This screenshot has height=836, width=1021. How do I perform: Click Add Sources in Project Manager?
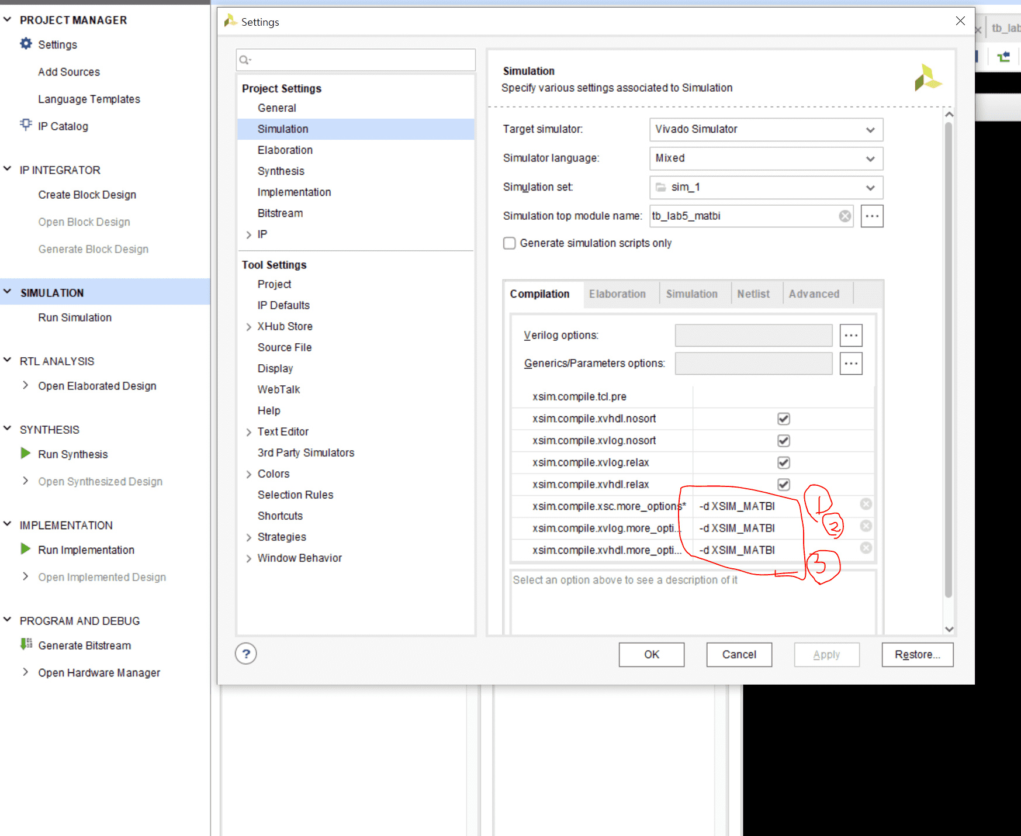(69, 72)
